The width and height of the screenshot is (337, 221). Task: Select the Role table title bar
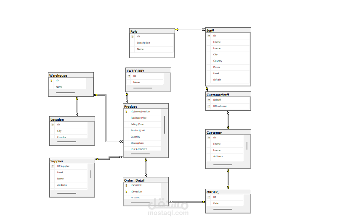coord(152,31)
